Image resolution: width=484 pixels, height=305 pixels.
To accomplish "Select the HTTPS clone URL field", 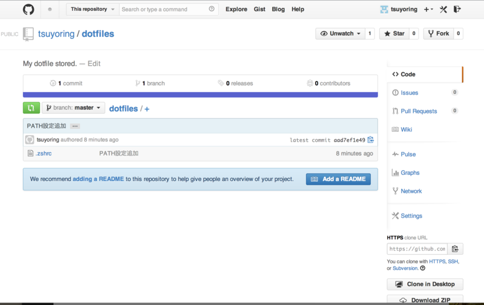I will pyautogui.click(x=417, y=249).
